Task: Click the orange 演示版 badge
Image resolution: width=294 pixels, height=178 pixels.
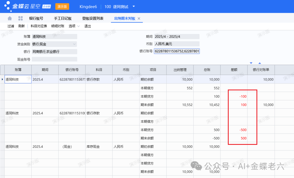Action: click(x=62, y=7)
